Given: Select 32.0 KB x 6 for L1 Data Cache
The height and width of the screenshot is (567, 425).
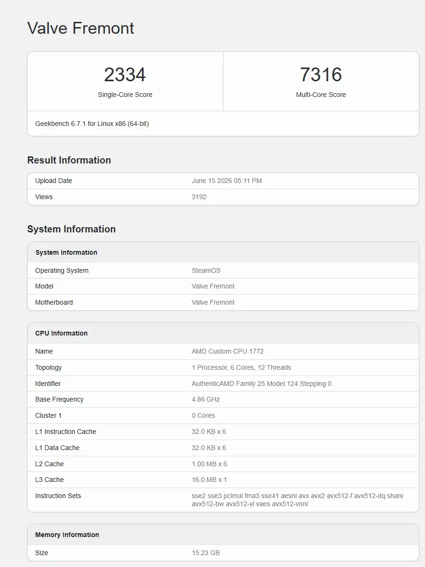Looking at the screenshot, I should pyautogui.click(x=209, y=448).
